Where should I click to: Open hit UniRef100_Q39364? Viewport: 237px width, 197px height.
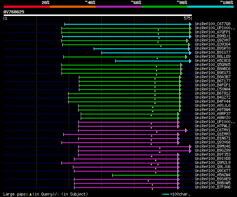click(x=213, y=45)
